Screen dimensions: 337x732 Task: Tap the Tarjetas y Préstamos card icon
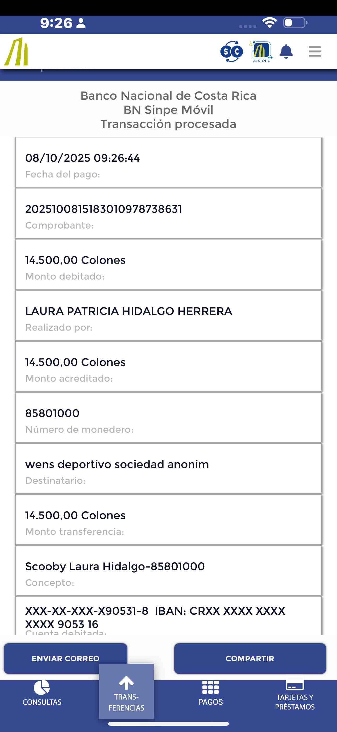click(x=295, y=685)
